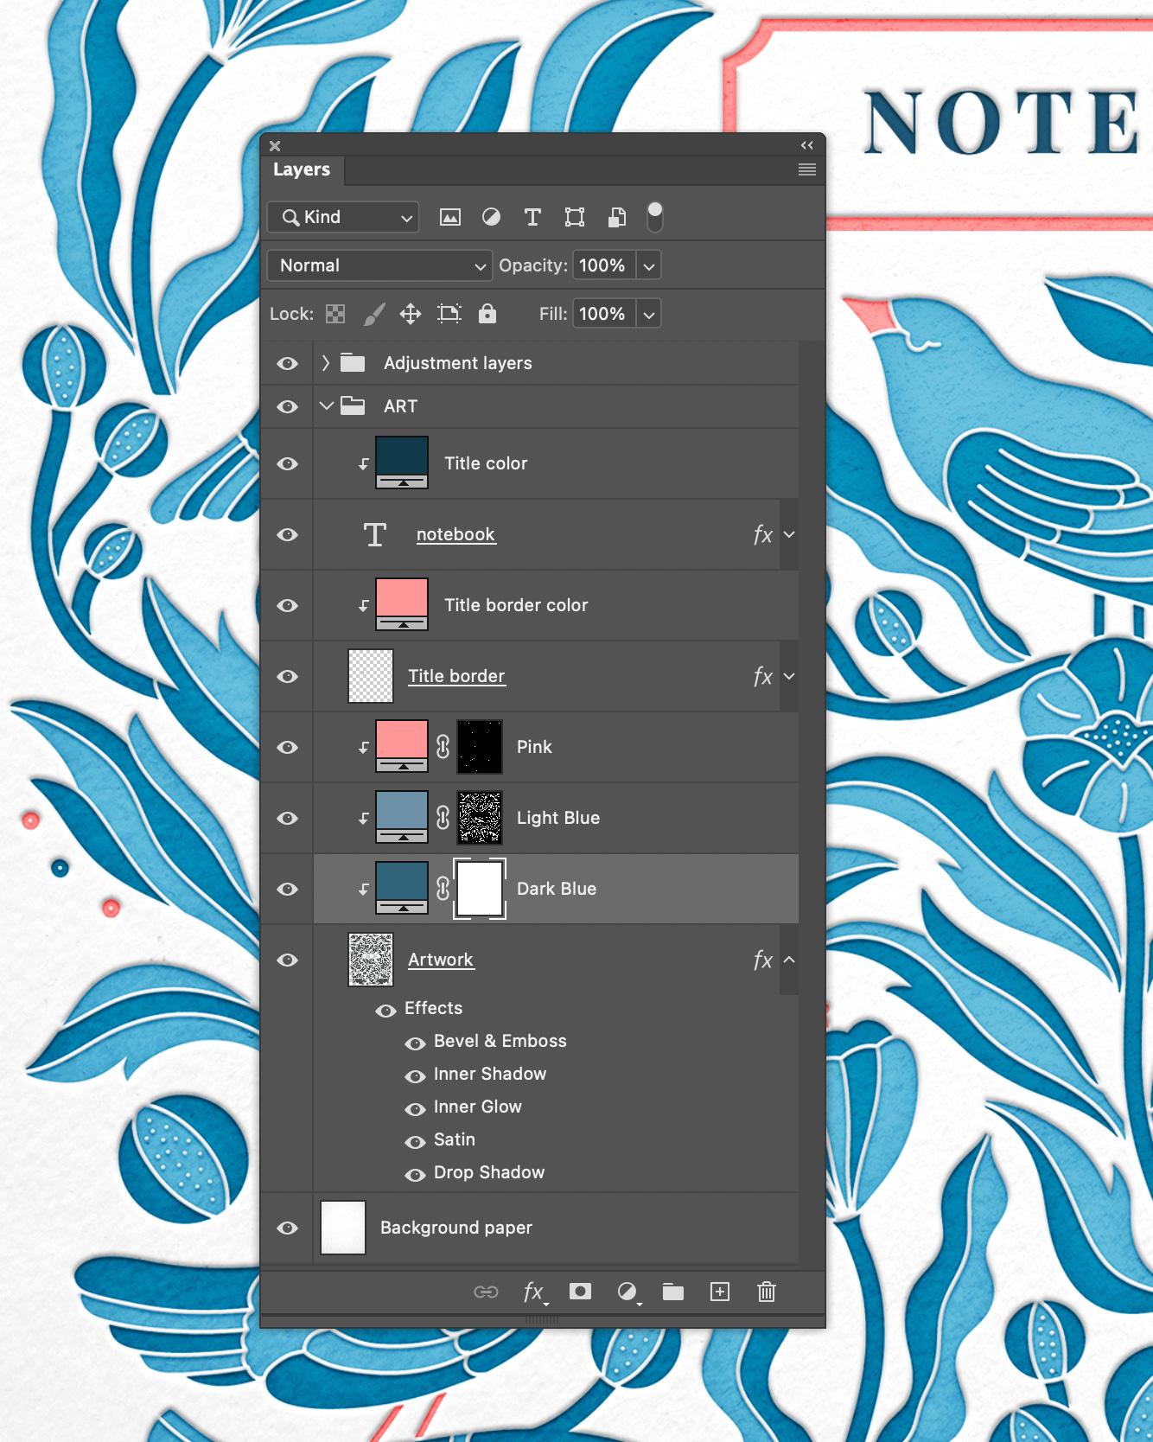Screen dimensions: 1153x1442
Task: Open the Fill slider dropdown arrow
Action: (649, 315)
